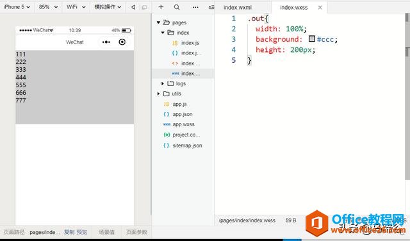Open the more options ellipsis in file panel

coord(195,7)
